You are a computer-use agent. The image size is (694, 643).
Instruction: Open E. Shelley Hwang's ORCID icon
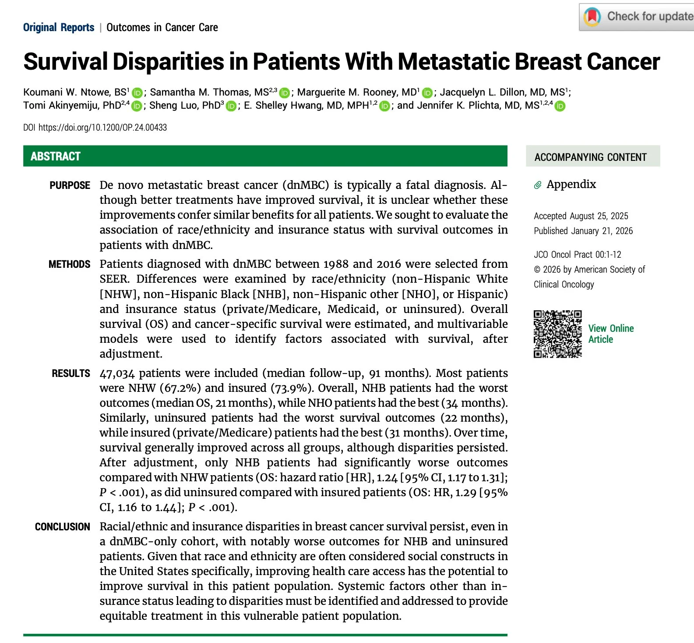(384, 106)
